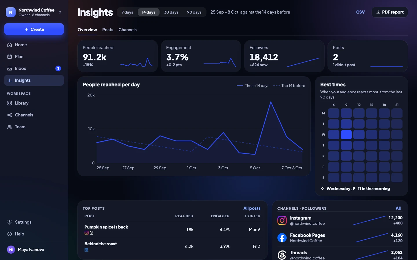Click the Help question mark icon
The image size is (417, 260).
(10, 234)
